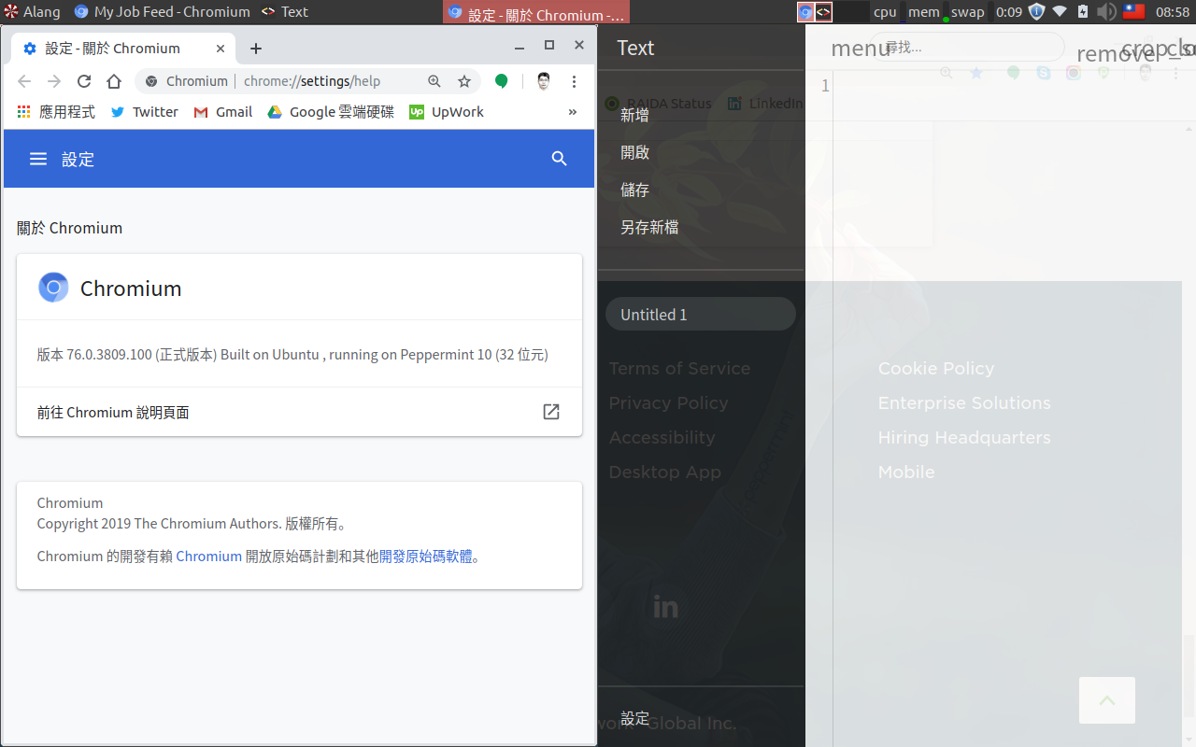Follow the blue Chromium open-source link
The width and height of the screenshot is (1196, 747).
tap(208, 556)
